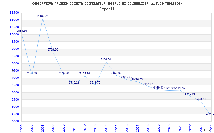The width and height of the screenshot is (214, 133).
Task: Click the 2014 x-axis year label
Action: (106, 128)
